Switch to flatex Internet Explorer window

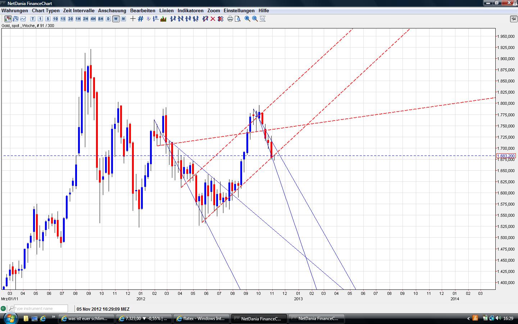coord(201,319)
